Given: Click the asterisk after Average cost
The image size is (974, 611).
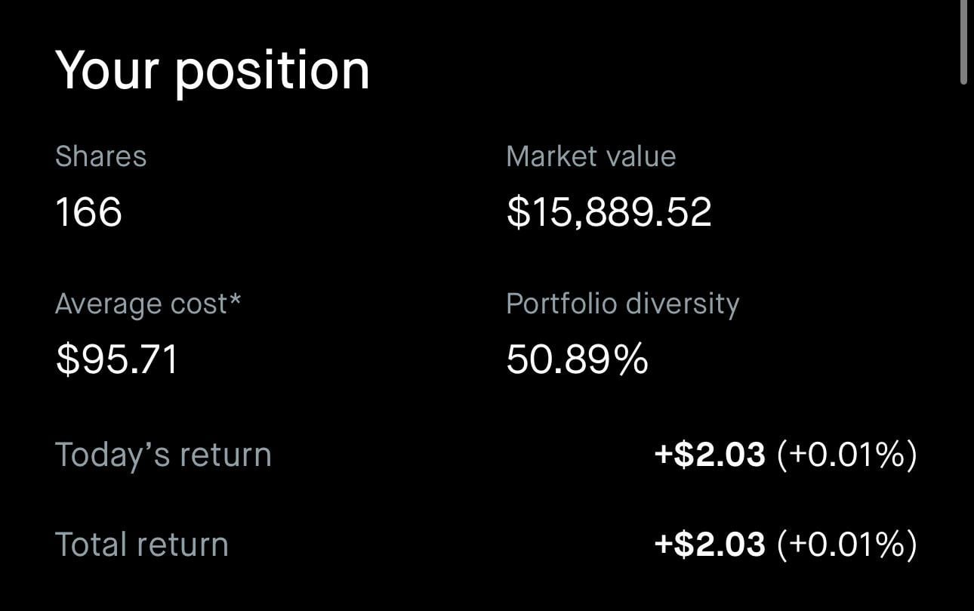Looking at the screenshot, I should [235, 300].
